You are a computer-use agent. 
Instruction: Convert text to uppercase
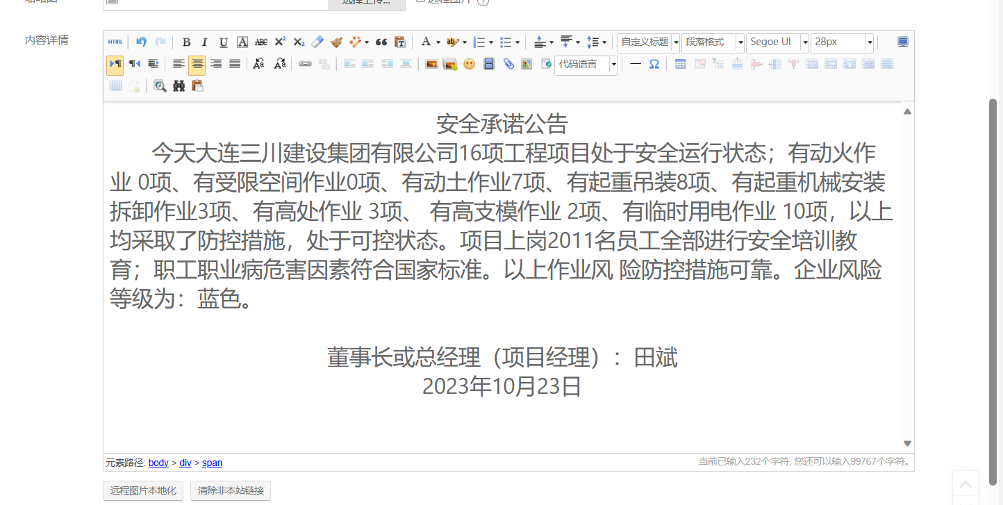tap(258, 65)
